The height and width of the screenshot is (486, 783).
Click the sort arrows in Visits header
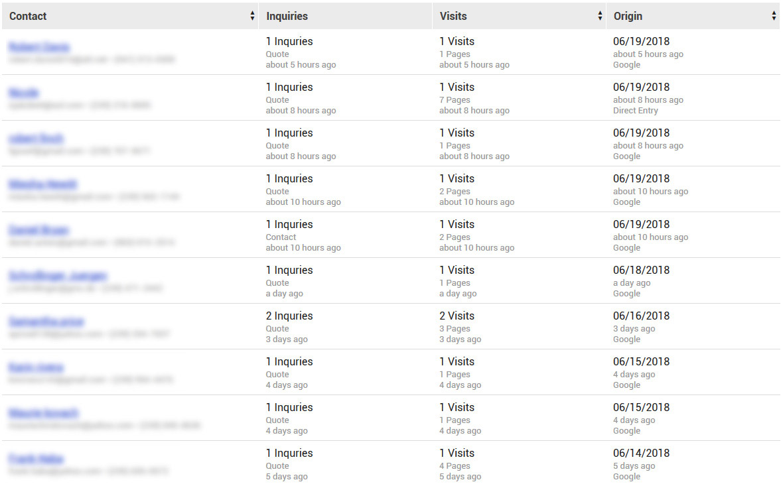(600, 16)
